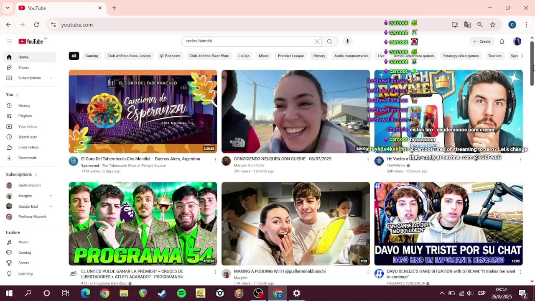Screen dimensions: 535x301
Task: Open Playlists in the sidebar
Action: [x=29, y=116]
